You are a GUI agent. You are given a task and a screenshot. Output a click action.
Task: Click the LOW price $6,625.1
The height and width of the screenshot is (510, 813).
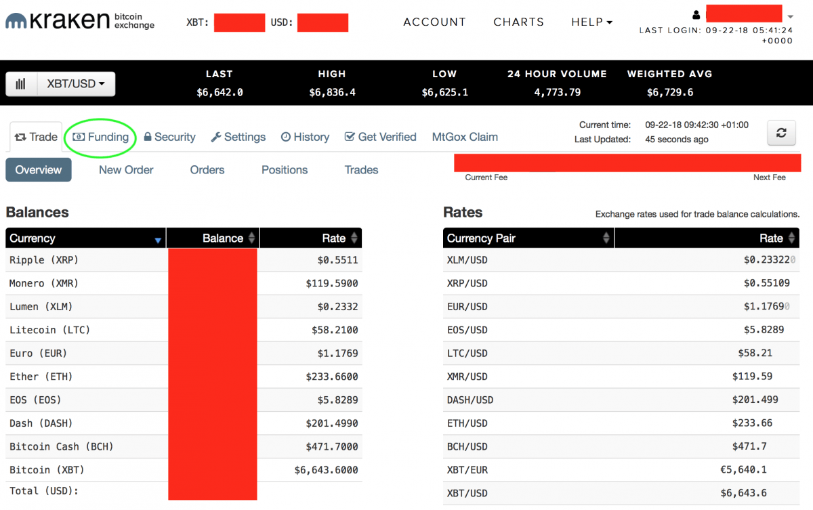pos(444,93)
